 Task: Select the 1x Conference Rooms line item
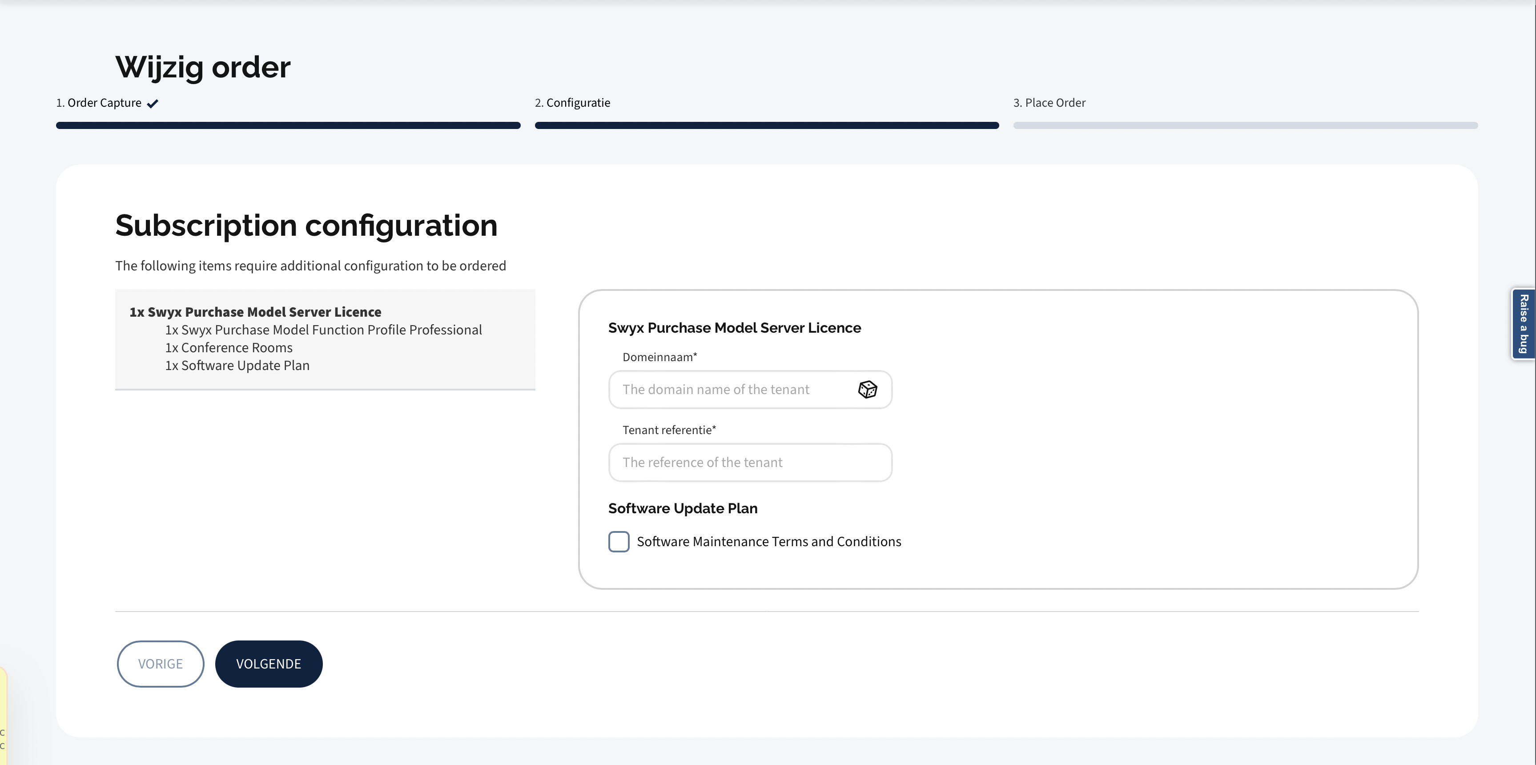(229, 347)
